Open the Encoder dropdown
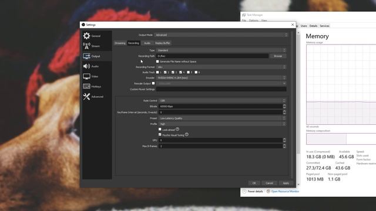Screen dimensions: 376x211 (221, 78)
